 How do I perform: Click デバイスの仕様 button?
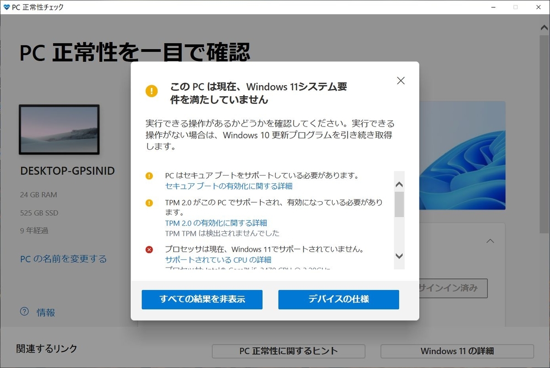pyautogui.click(x=339, y=300)
